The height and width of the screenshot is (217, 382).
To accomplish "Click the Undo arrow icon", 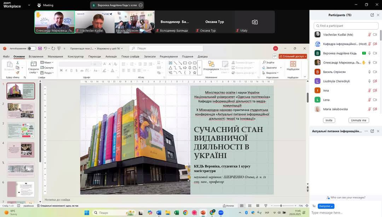I will (46, 48).
